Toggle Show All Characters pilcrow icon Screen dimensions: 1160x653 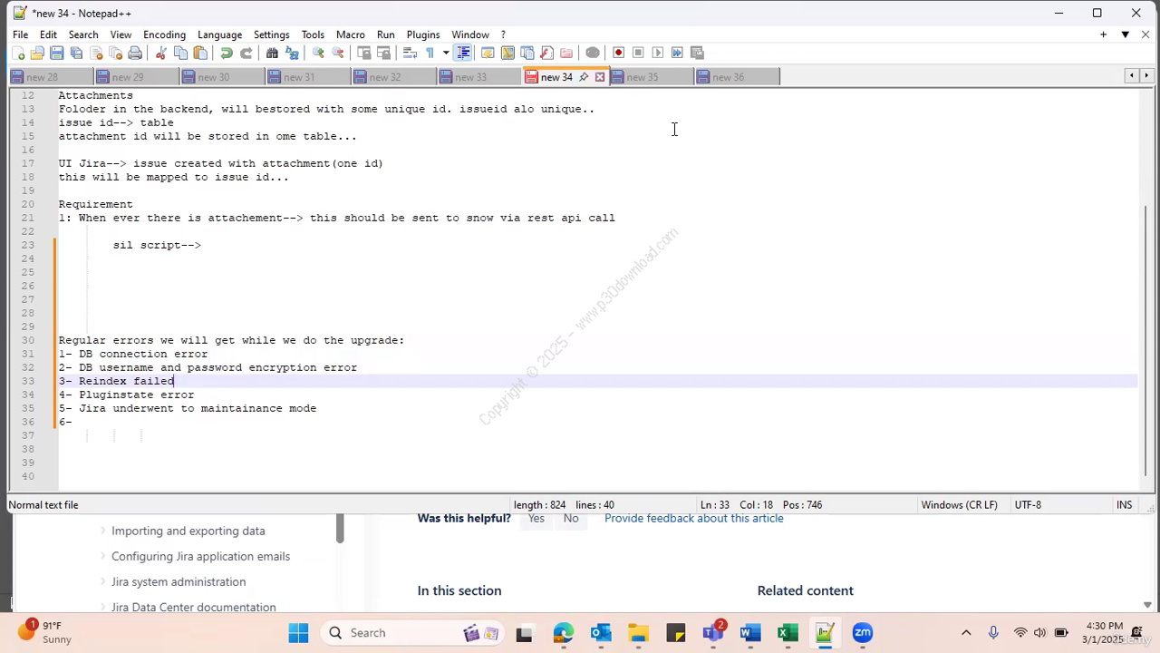pos(430,53)
